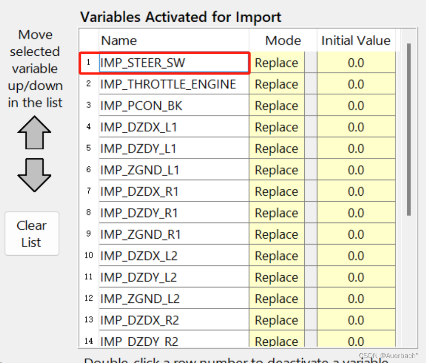Screen dimensions: 426x363
Task: Select the IMP_DZDX_R2 name cell
Action: 174,320
